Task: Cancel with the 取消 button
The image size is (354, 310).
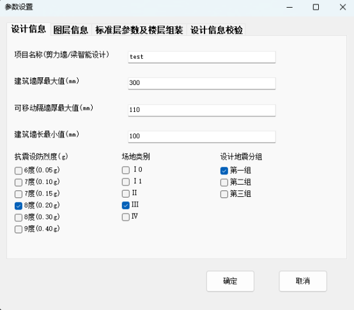Action: 303,281
